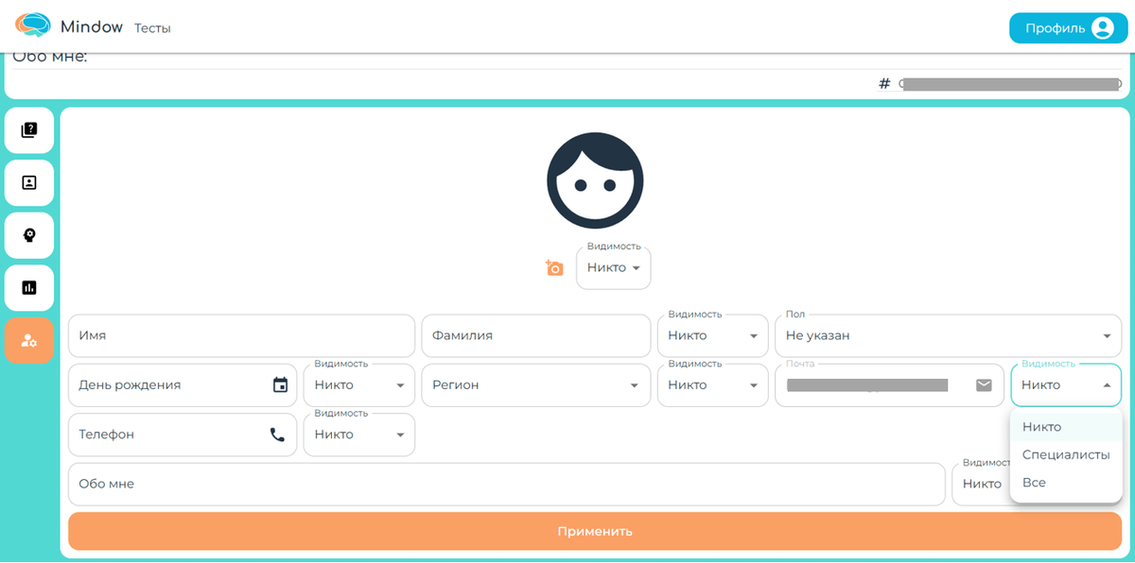Click into the Обо мне text field

click(x=507, y=484)
